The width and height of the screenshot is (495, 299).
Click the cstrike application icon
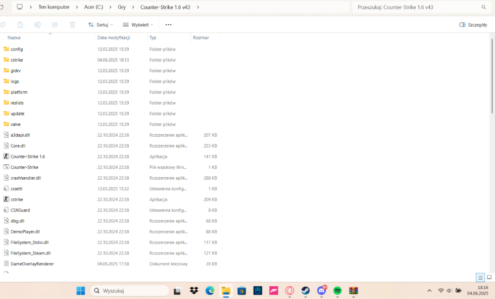click(6, 199)
